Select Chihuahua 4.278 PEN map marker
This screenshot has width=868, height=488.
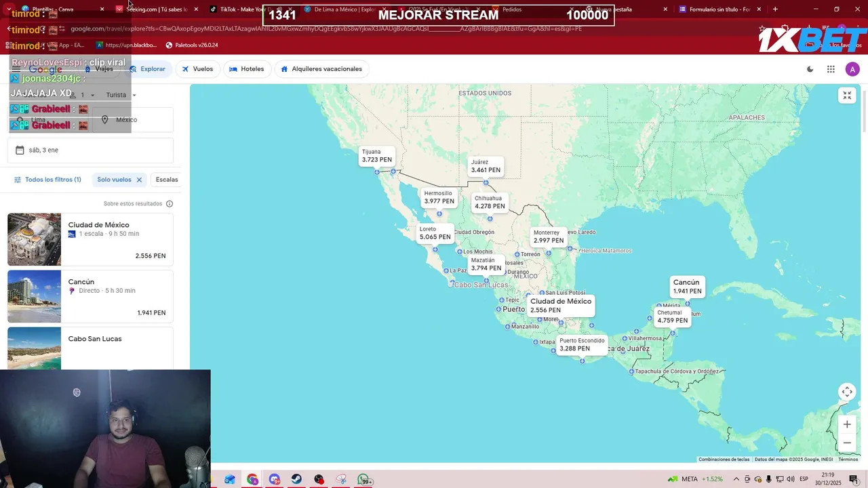pyautogui.click(x=490, y=203)
